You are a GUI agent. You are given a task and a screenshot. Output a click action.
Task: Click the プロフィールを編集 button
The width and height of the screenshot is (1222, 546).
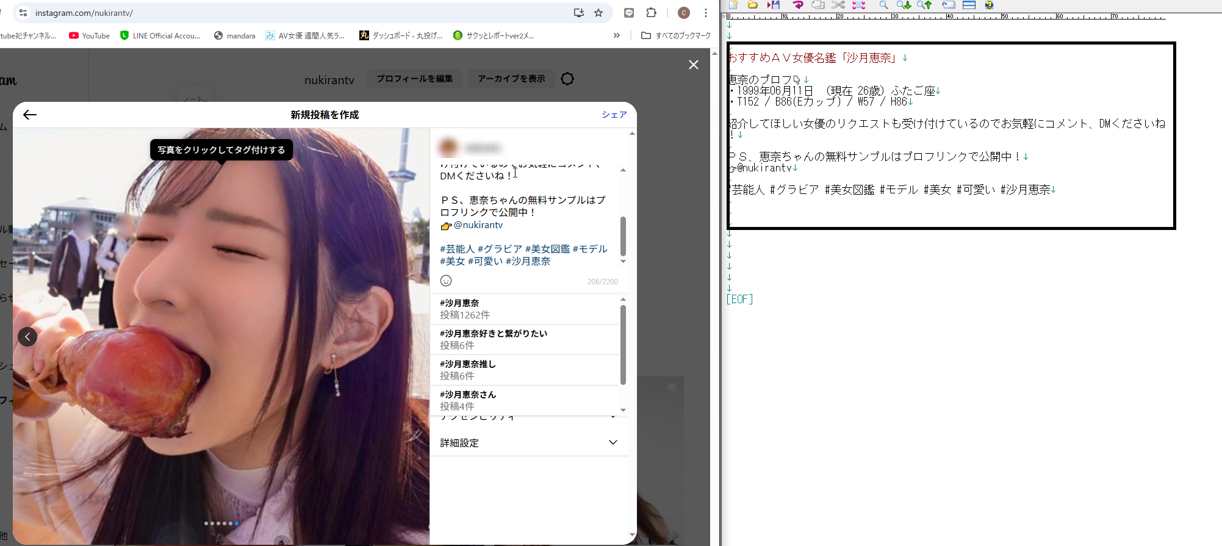(x=414, y=79)
